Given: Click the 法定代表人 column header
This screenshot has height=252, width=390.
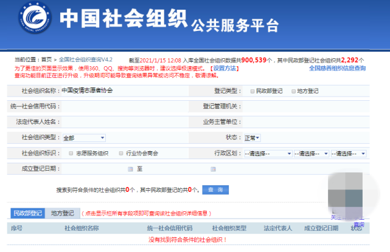Looking at the screenshot, I should (x=278, y=228).
